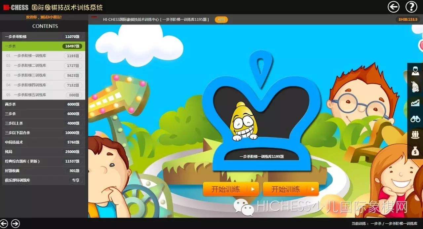Expand the 残局 category
This screenshot has height=229, width=423.
click(44, 152)
